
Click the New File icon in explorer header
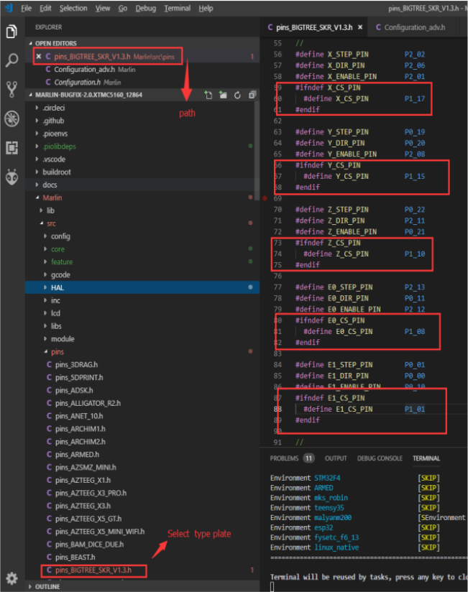208,95
